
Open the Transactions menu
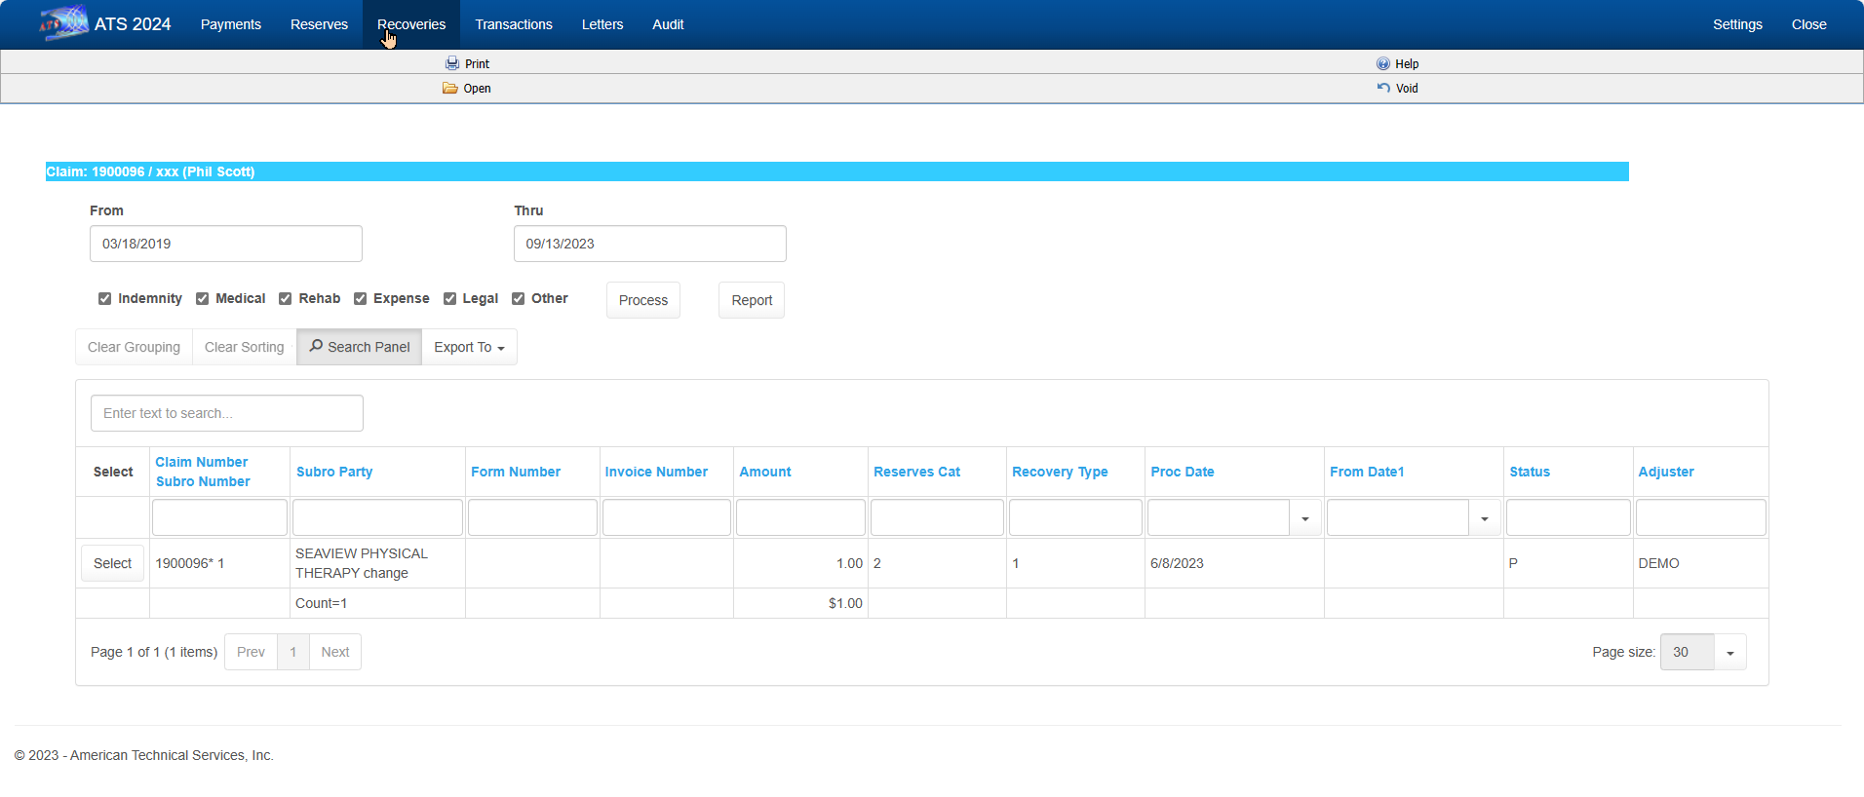pyautogui.click(x=513, y=24)
